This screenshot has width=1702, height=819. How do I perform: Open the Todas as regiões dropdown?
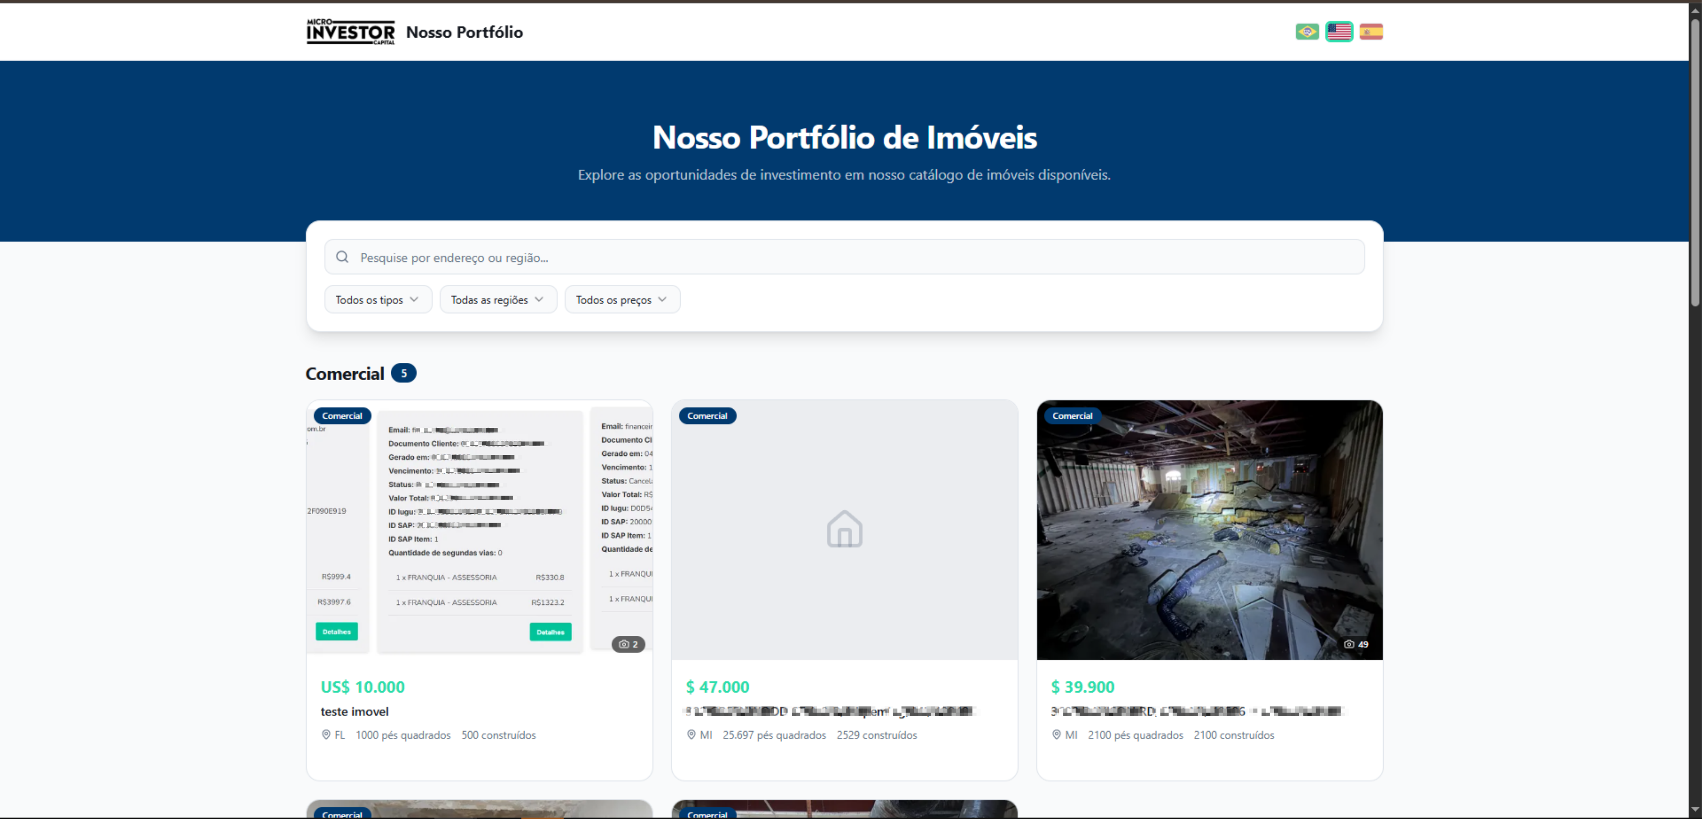[x=498, y=299]
